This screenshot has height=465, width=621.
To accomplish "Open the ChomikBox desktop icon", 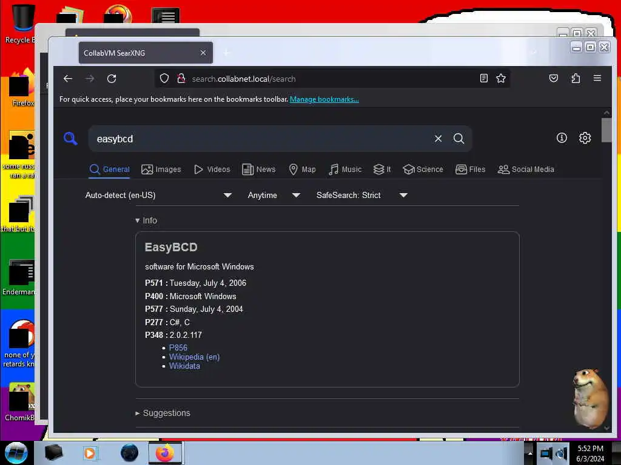I will click(x=20, y=402).
